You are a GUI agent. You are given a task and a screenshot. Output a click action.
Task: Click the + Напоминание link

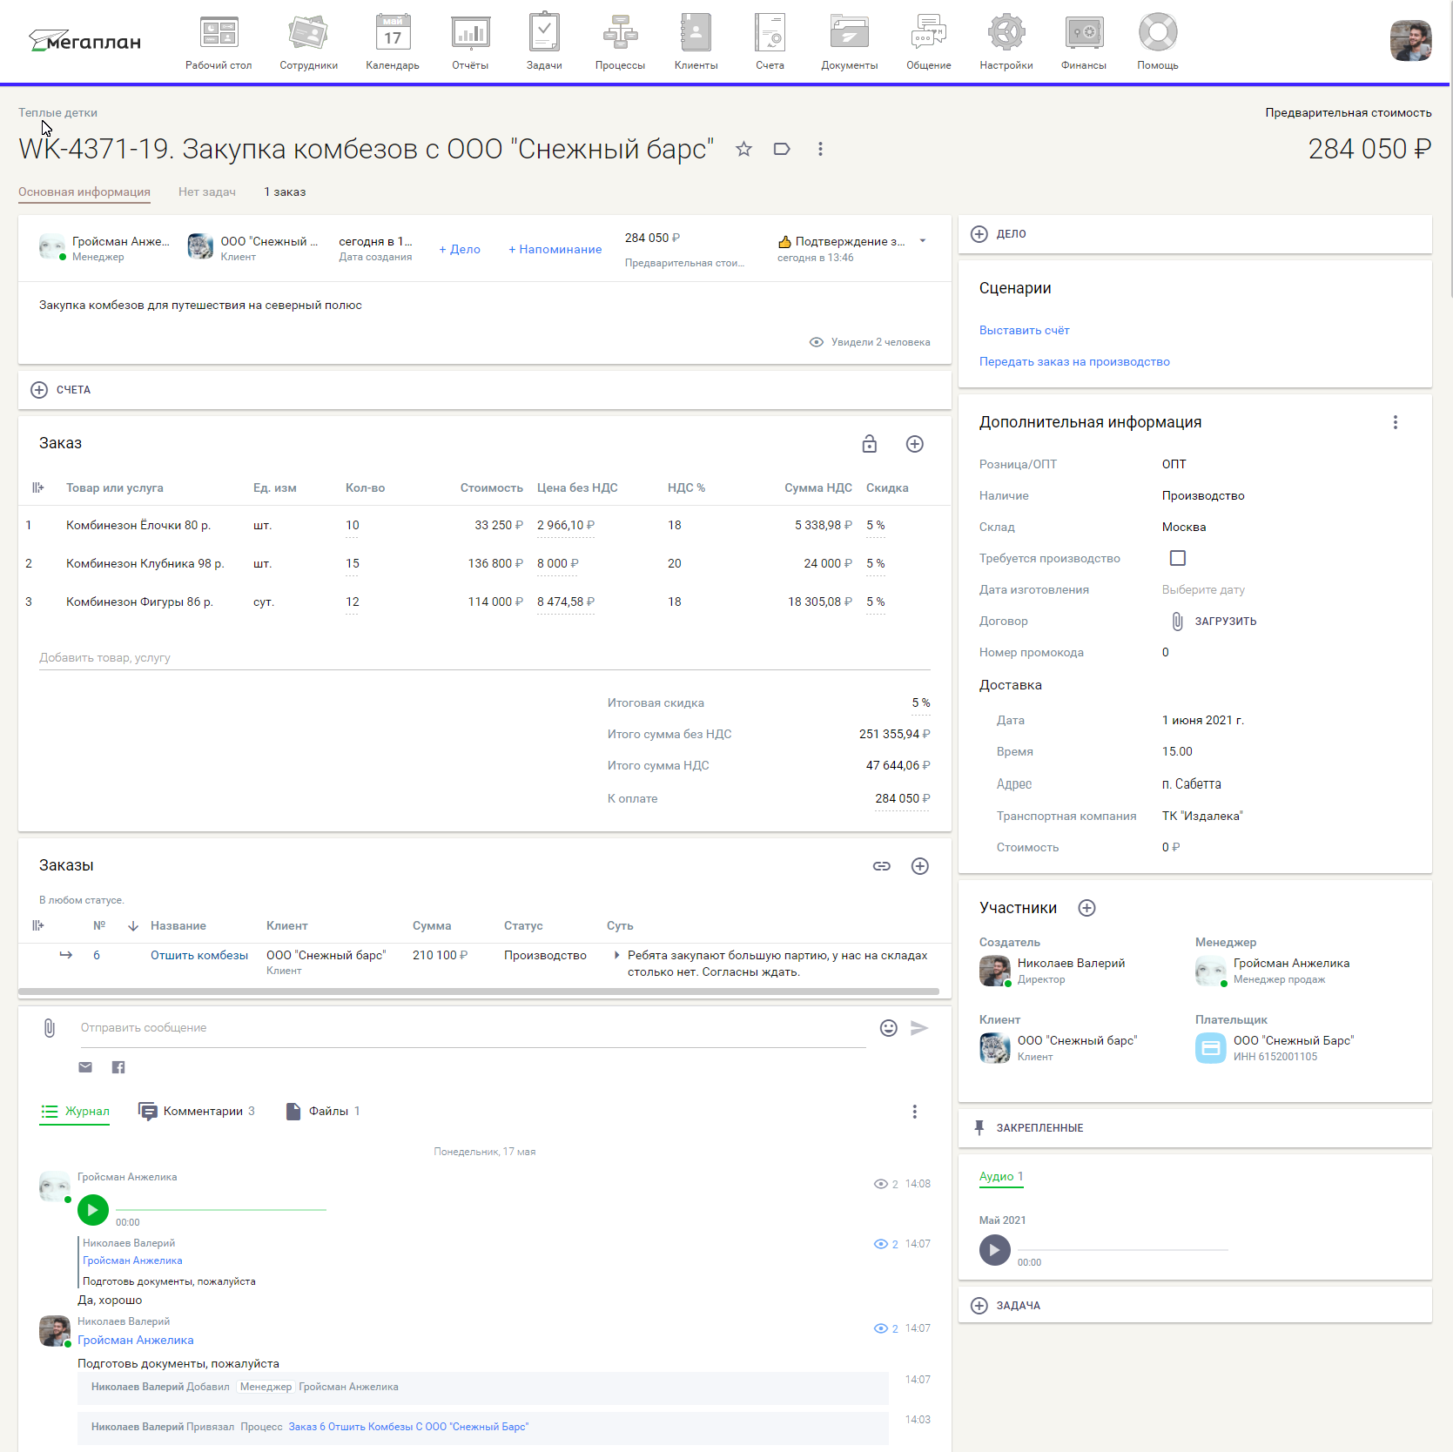pos(555,249)
